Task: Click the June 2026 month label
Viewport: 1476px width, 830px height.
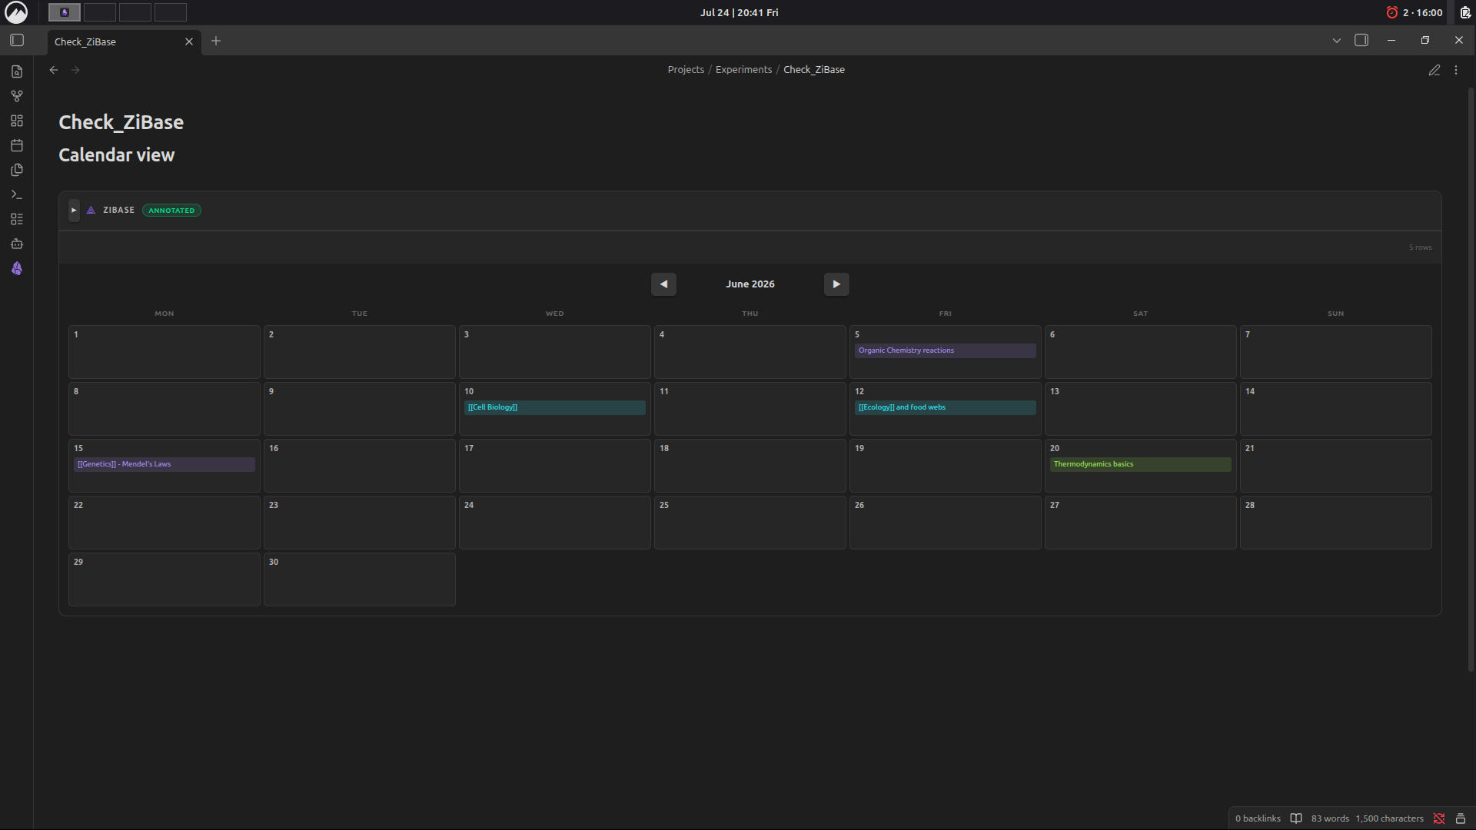Action: tap(750, 284)
